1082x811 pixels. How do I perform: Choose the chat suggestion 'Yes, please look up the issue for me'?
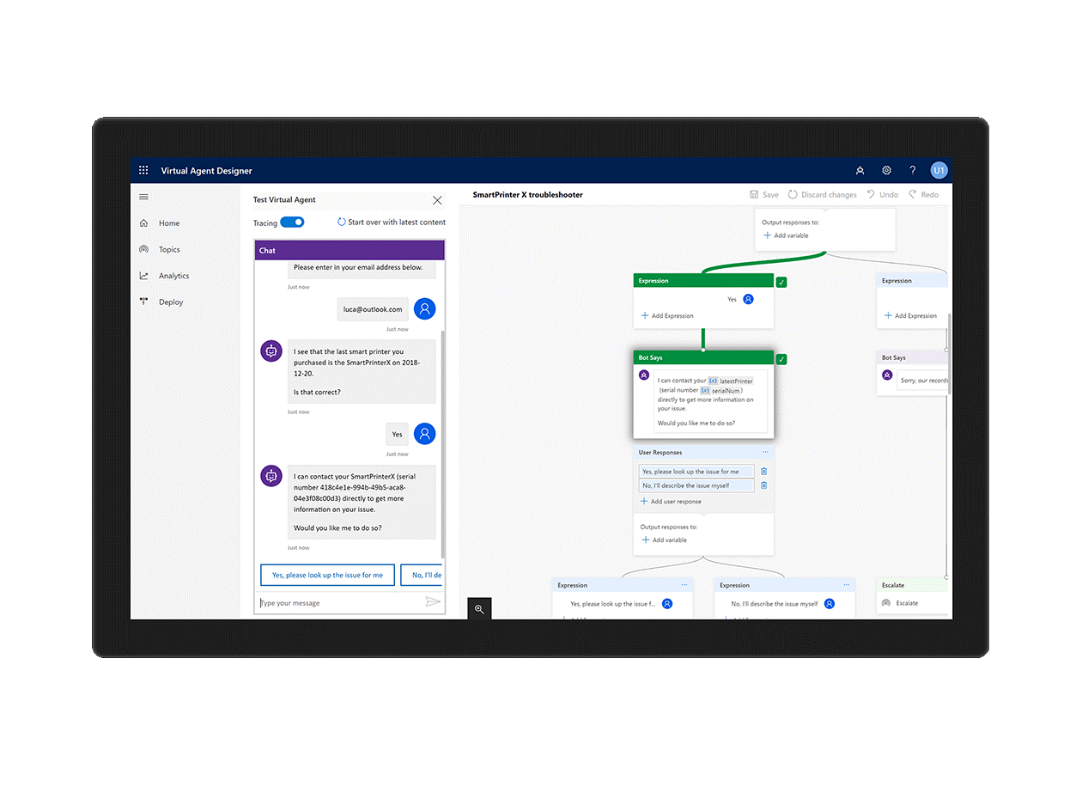pos(327,575)
